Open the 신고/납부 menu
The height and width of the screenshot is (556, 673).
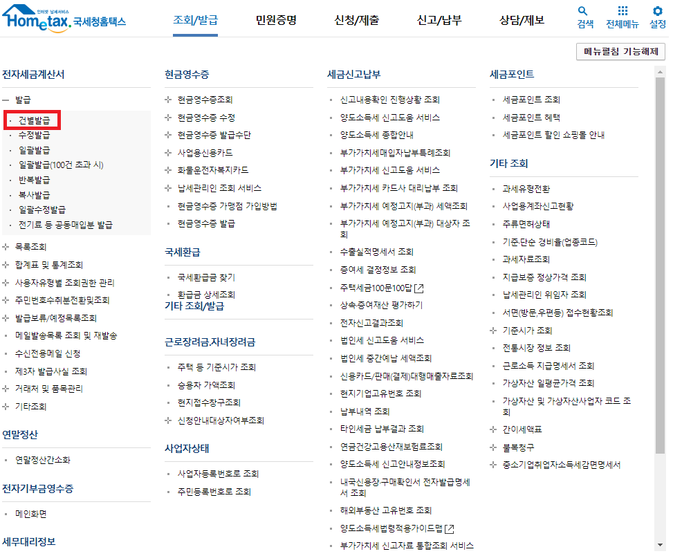(439, 19)
